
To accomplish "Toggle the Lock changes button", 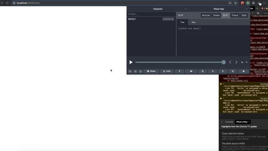I will 167,71.
